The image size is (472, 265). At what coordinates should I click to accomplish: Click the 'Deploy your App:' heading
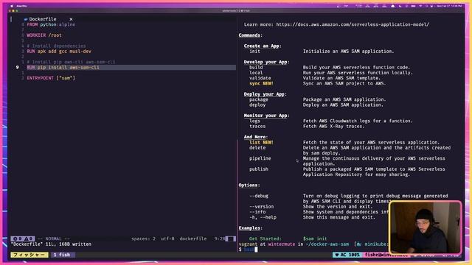[x=265, y=94]
